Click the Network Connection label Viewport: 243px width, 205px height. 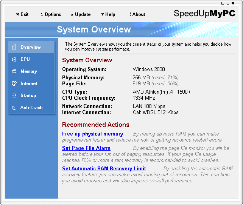point(87,106)
